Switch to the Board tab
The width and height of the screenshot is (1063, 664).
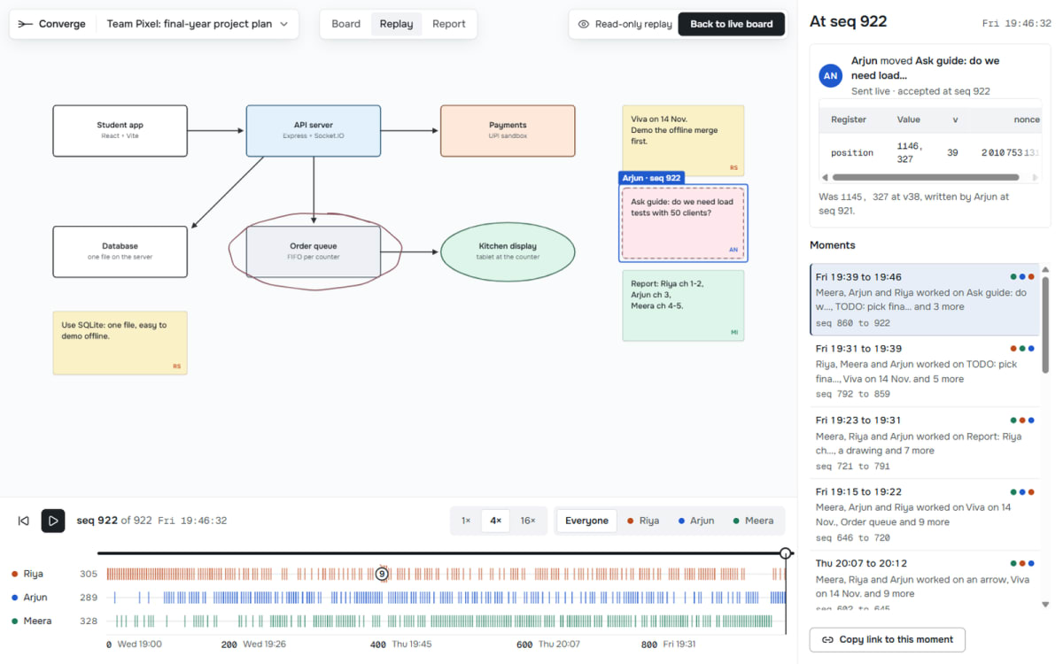(x=346, y=24)
